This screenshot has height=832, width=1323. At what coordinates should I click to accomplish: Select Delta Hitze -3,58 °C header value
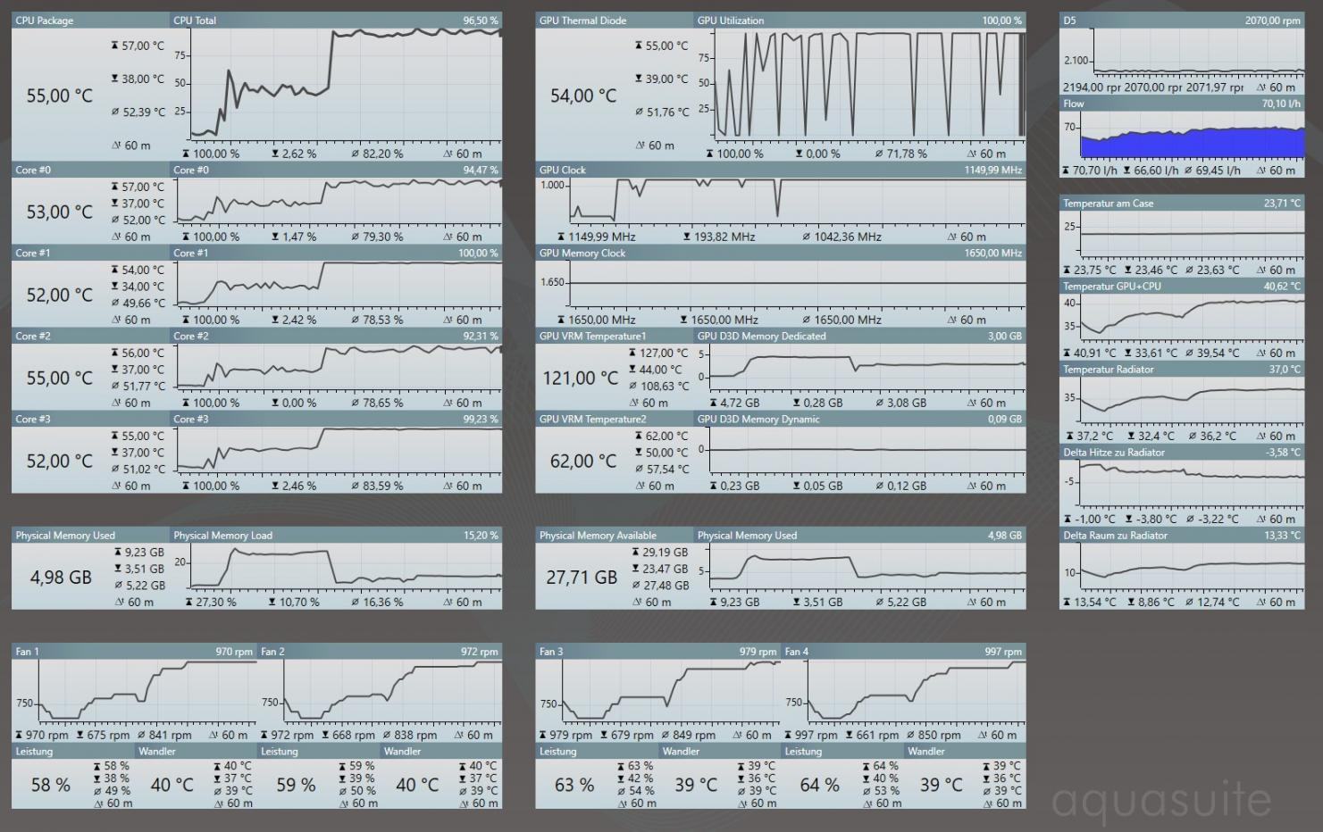tap(1283, 453)
